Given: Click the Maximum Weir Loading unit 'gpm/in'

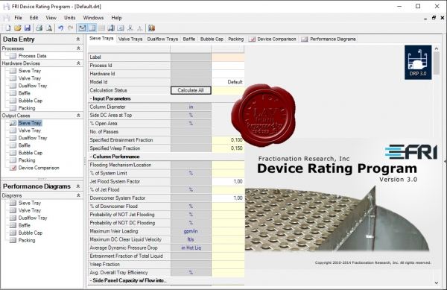Looking at the screenshot, I should [x=191, y=231].
